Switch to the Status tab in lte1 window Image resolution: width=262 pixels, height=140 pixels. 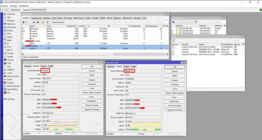(x=43, y=66)
